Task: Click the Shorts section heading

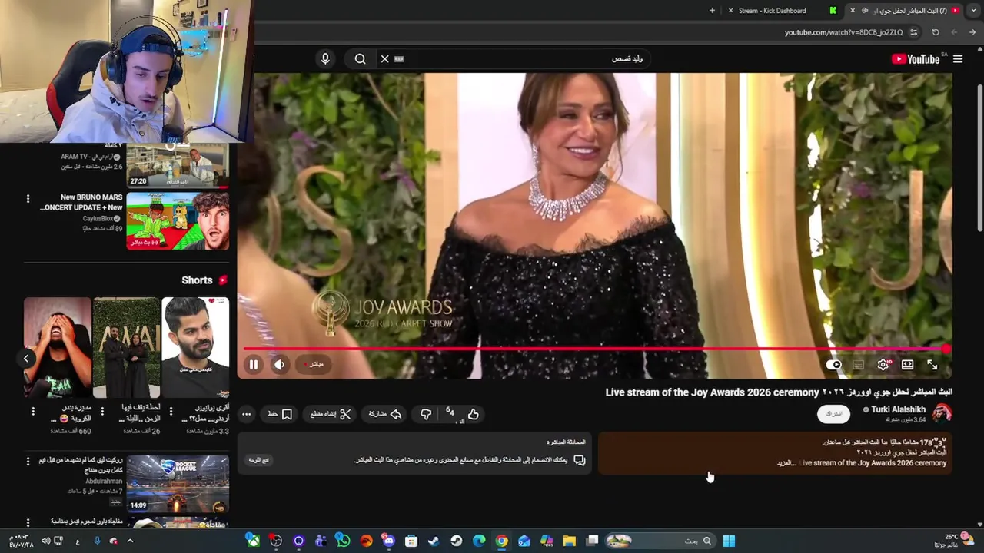Action: pos(197,280)
